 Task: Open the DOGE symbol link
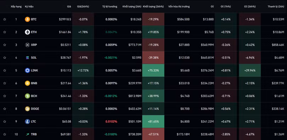pos(35,109)
